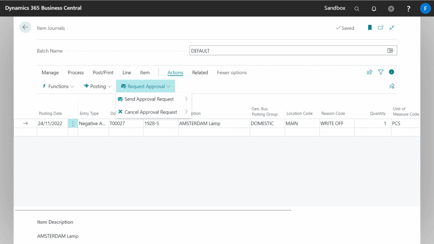Click the share icon in action bar
434x244 pixels.
click(x=370, y=72)
